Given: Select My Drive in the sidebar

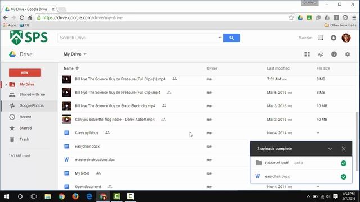Looking at the screenshot, I should click(x=26, y=85).
